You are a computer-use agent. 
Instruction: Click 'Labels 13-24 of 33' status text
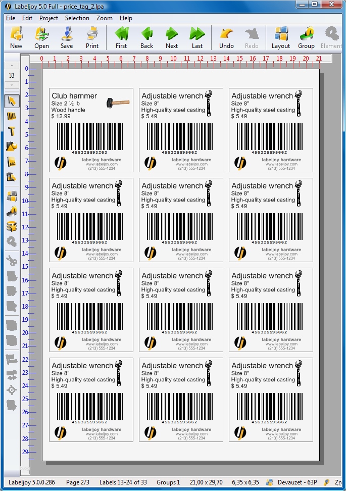(124, 482)
